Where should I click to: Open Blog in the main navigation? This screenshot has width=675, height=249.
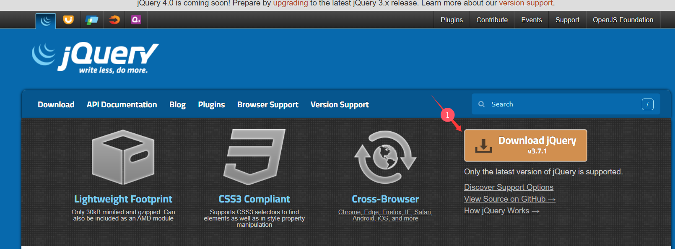click(x=177, y=105)
